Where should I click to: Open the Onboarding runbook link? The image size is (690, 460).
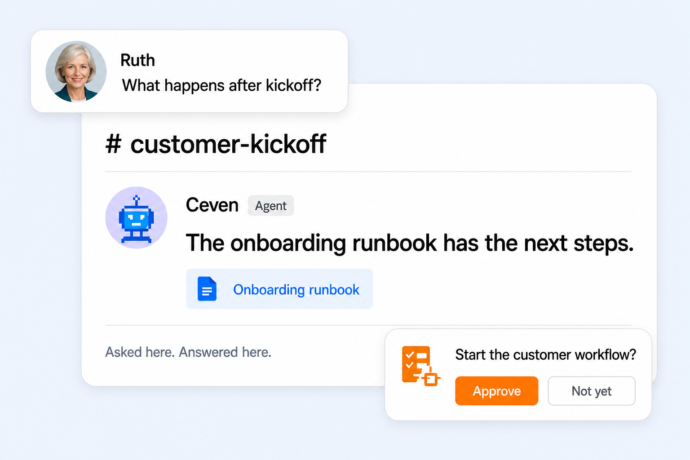tap(296, 290)
